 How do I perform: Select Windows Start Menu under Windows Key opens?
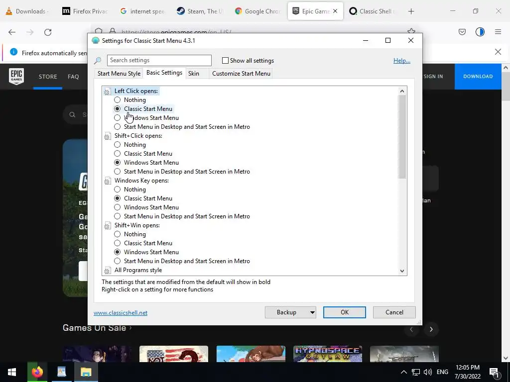click(118, 207)
